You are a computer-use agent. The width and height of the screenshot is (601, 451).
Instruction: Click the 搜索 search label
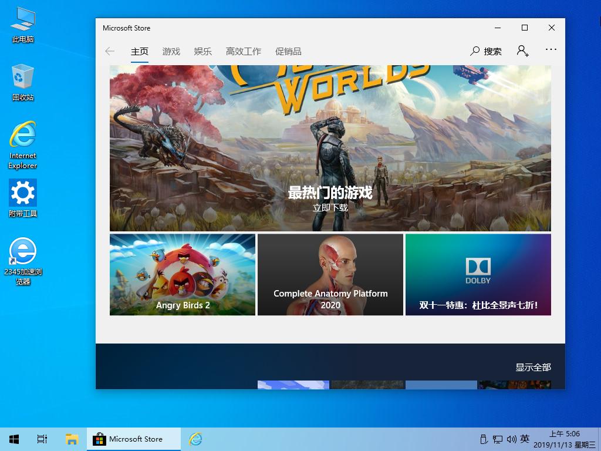492,52
